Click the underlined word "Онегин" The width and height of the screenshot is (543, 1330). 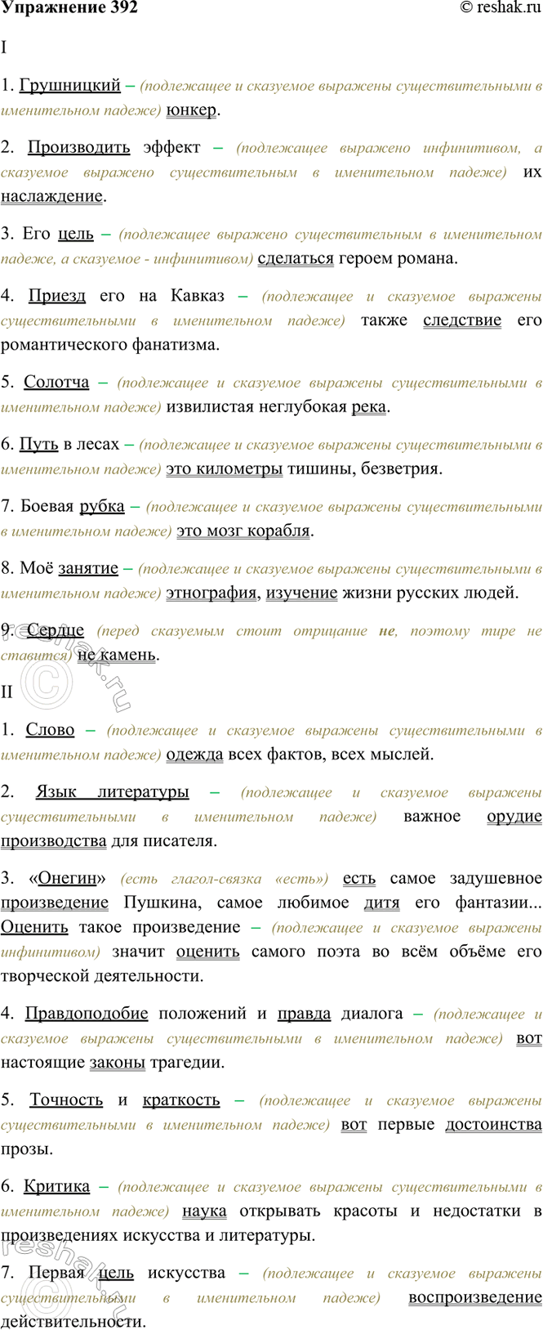[68, 879]
